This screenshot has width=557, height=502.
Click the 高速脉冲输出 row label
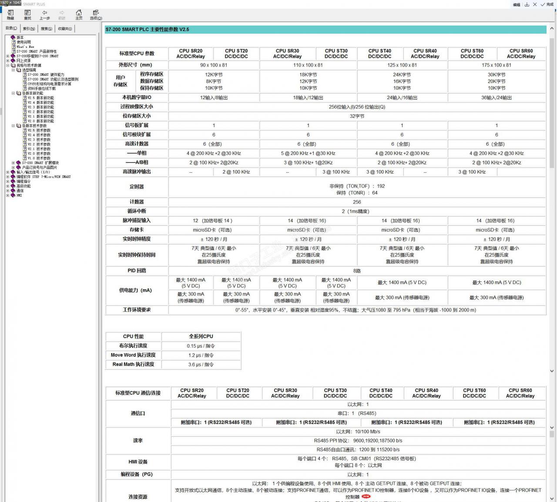tap(137, 172)
